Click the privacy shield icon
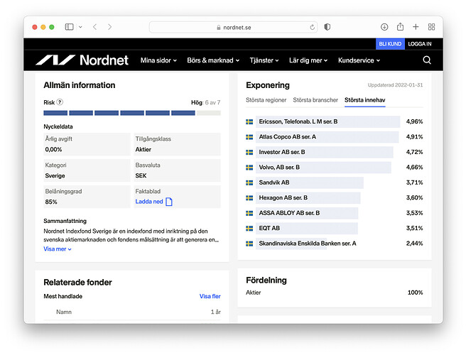This screenshot has width=466, height=355. (327, 27)
